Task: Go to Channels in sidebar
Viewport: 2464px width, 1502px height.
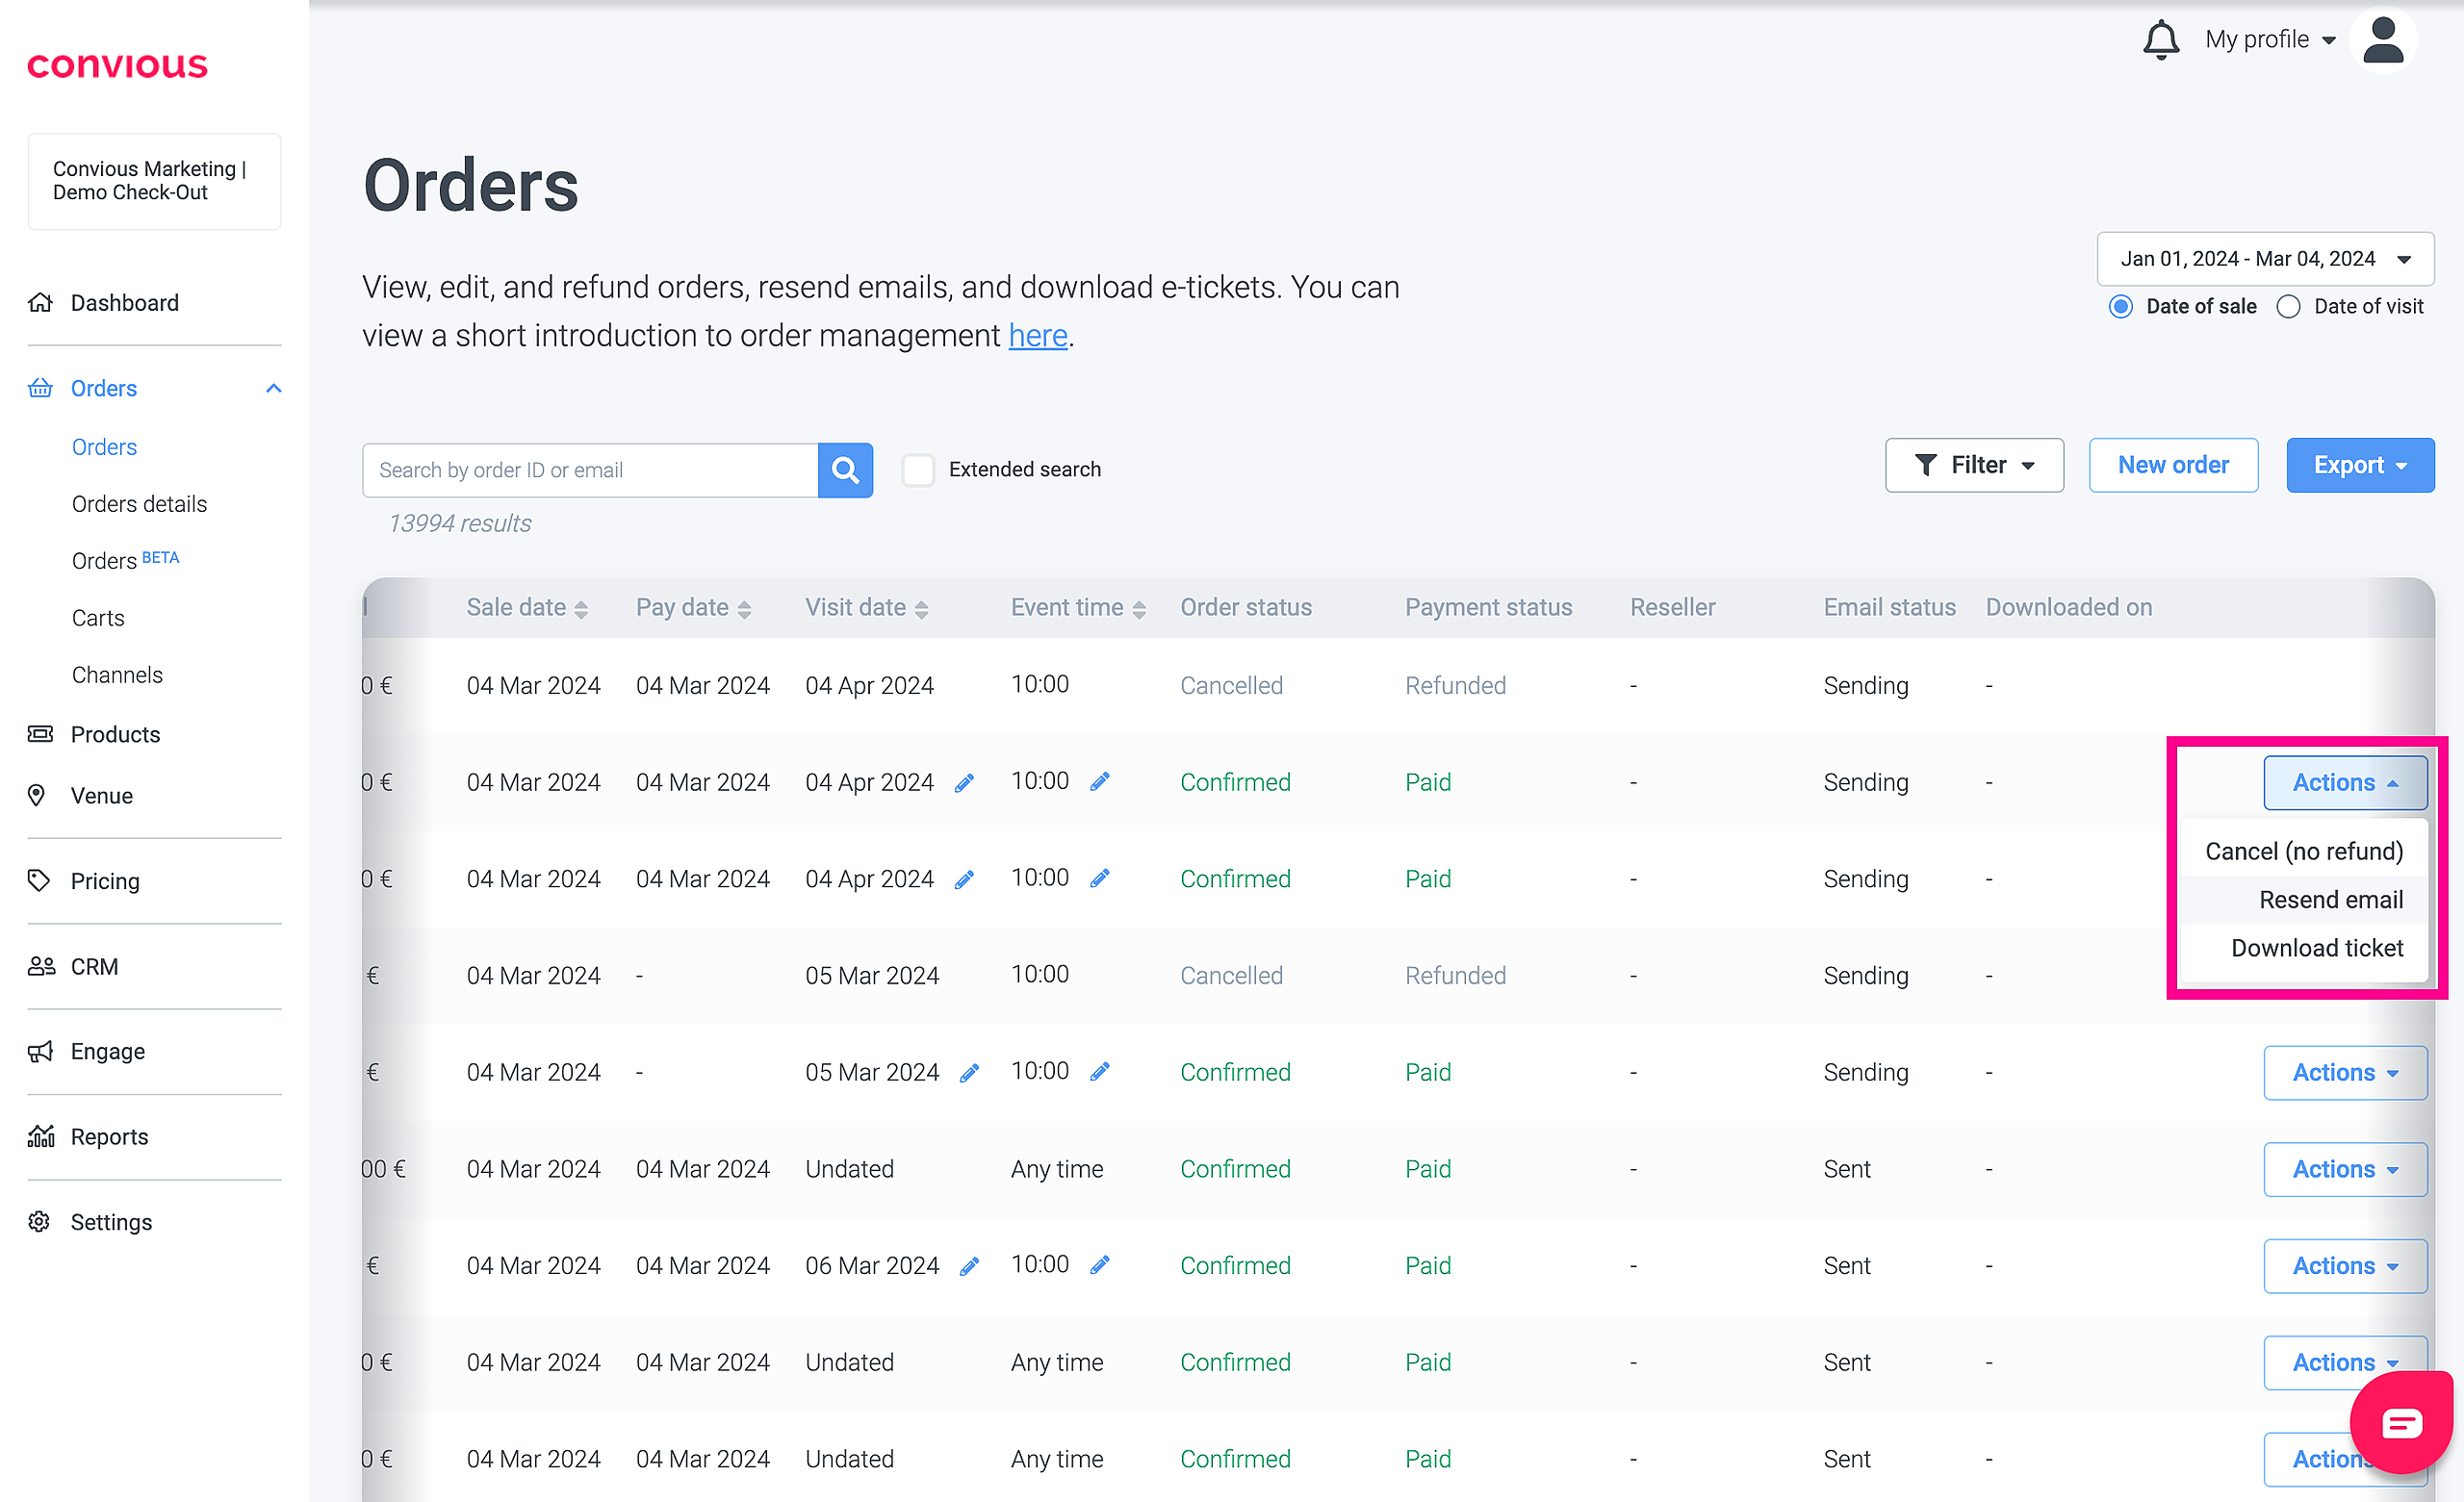Action: click(117, 675)
